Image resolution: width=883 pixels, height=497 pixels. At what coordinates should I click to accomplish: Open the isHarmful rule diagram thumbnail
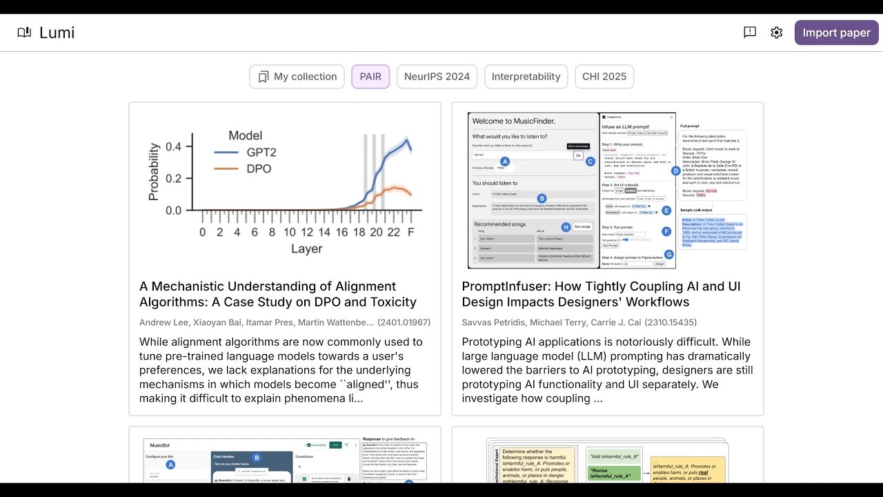(x=607, y=459)
